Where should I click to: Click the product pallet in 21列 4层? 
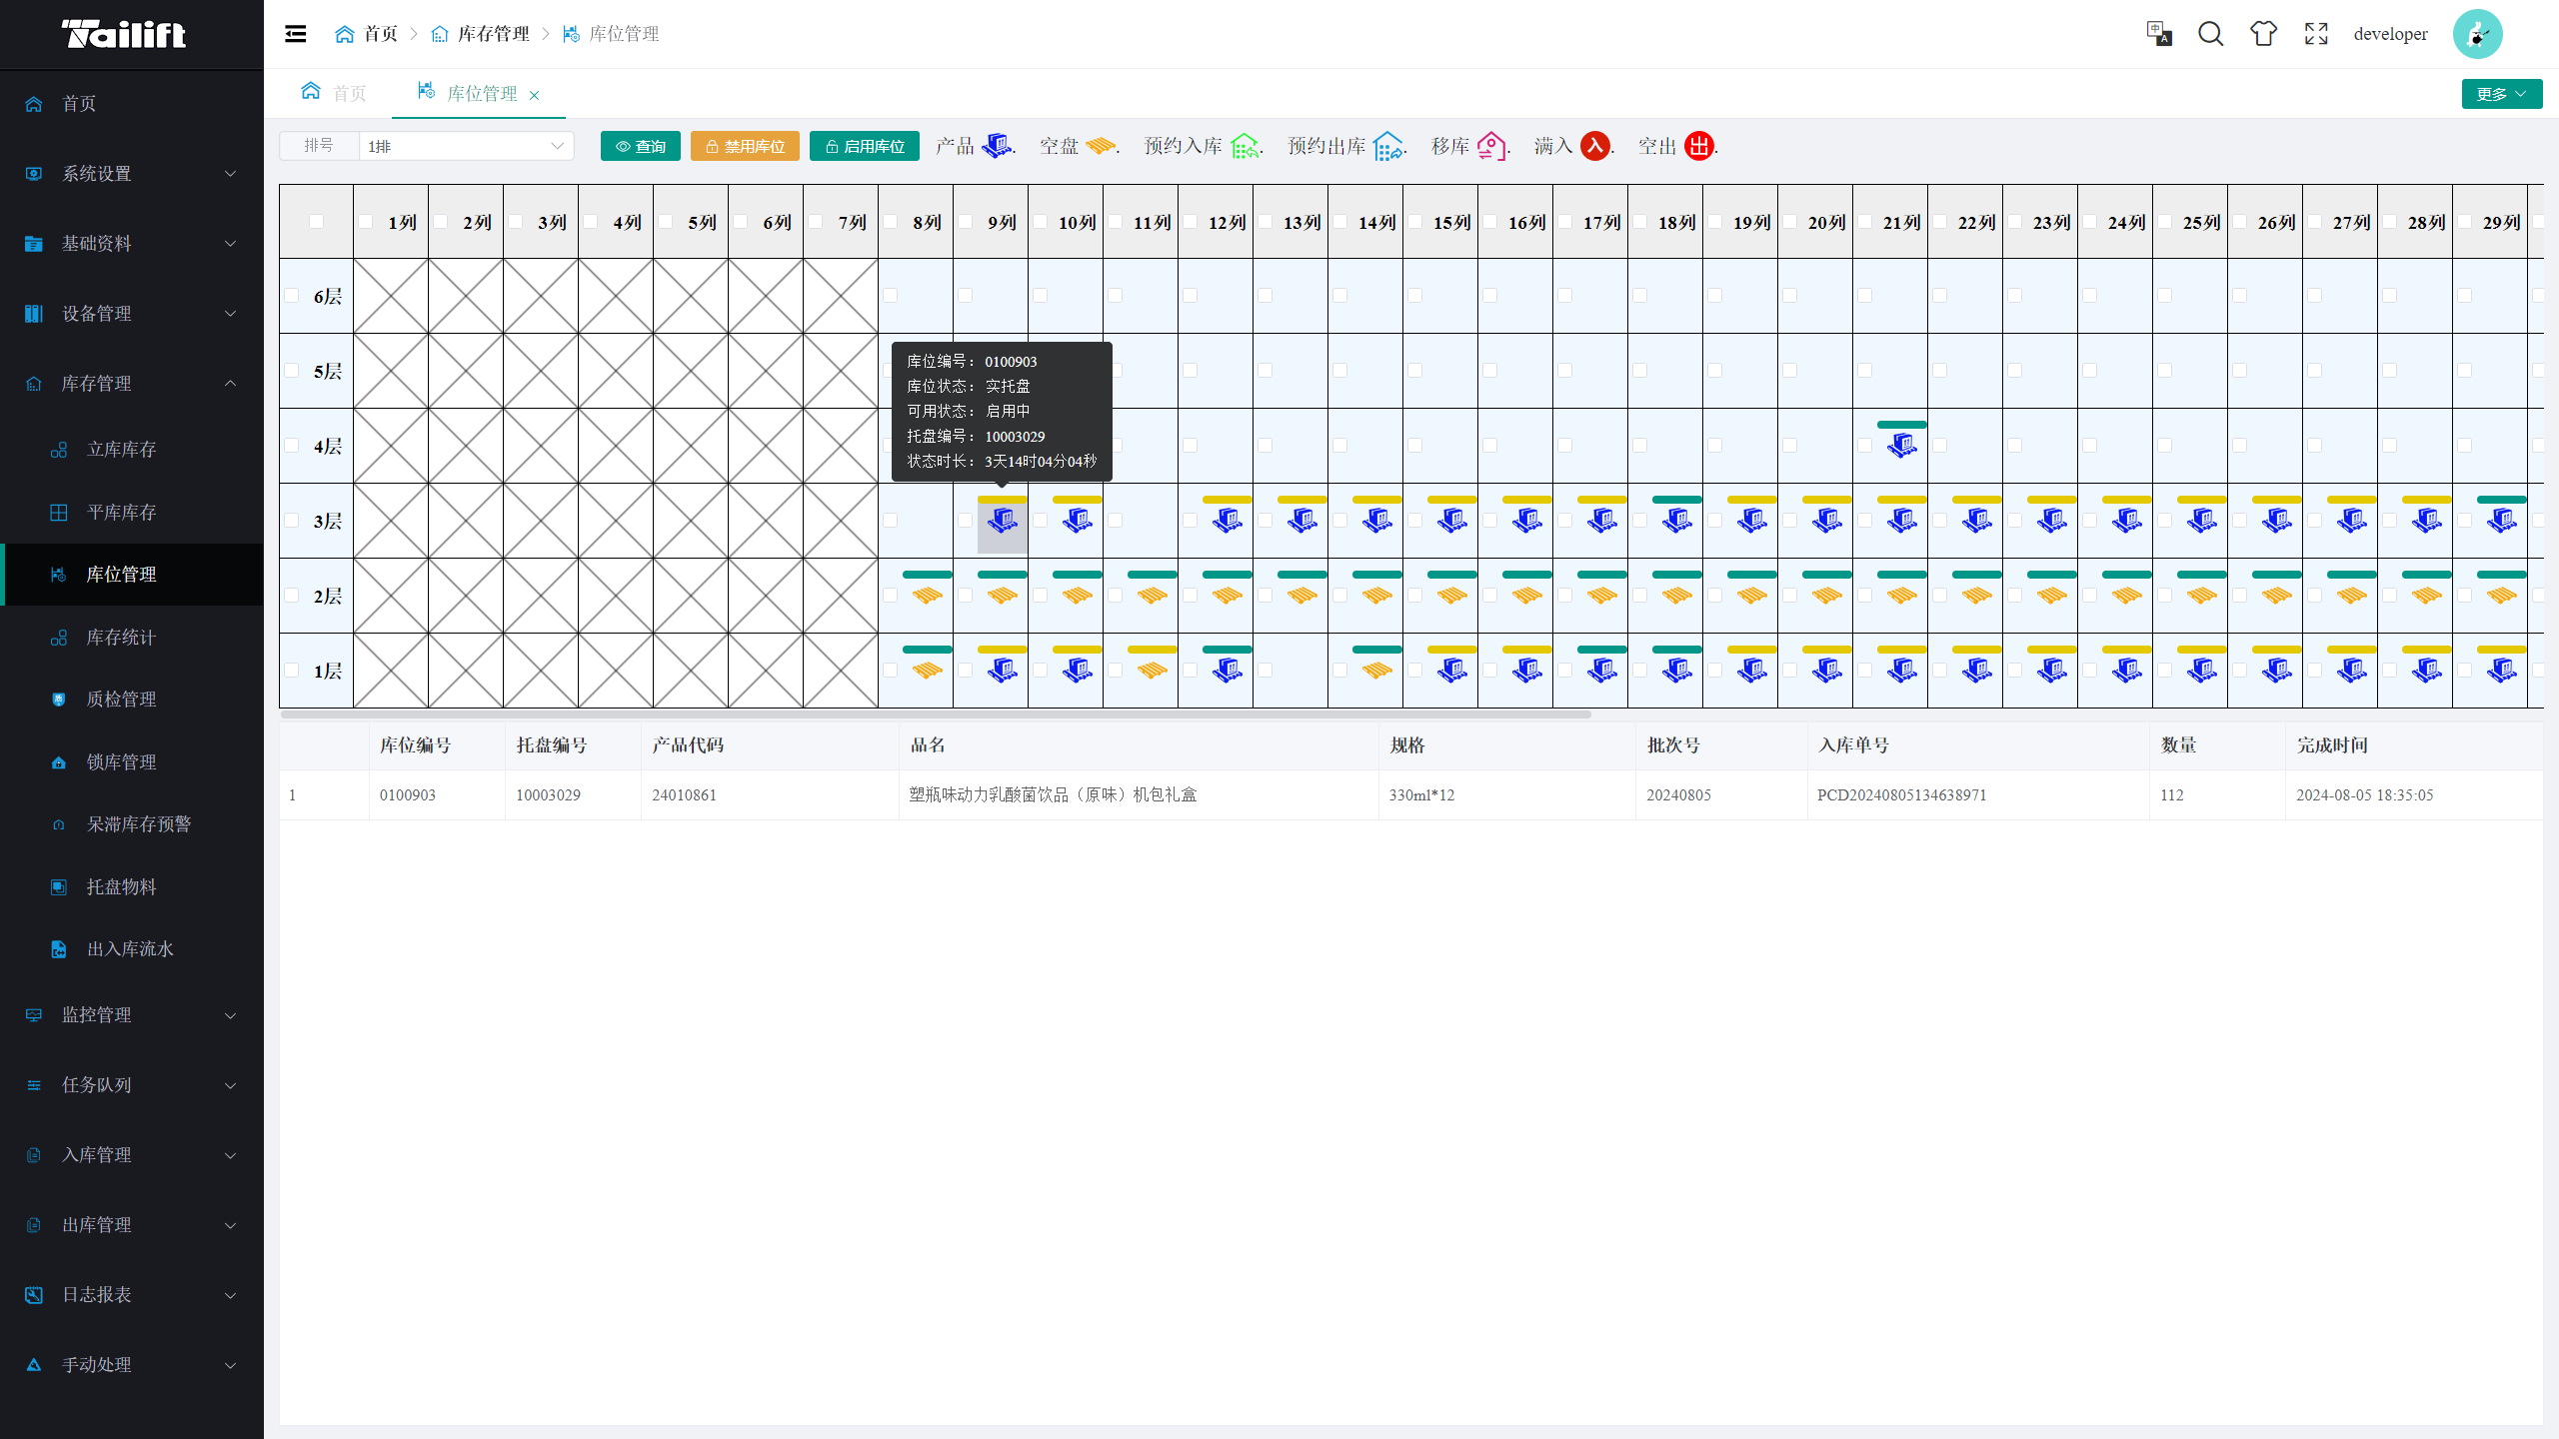[1901, 445]
